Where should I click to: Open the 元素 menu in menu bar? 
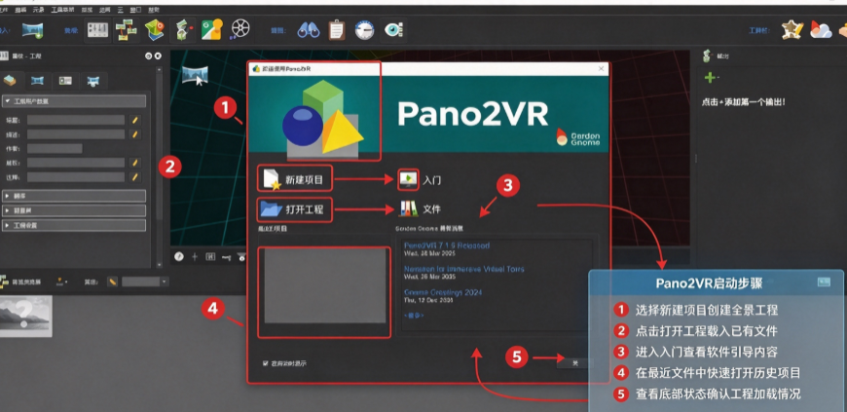(38, 10)
